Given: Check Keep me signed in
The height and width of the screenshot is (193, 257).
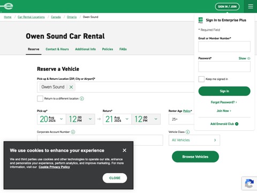Looking at the screenshot, I should coord(201,79).
